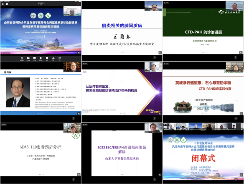Toggle floating mic button on 闭幕式 slide
Screen dimensions: 244x184
click(x=236, y=179)
